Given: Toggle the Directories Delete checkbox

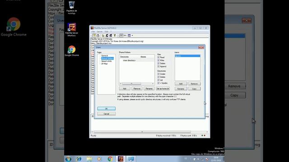Looking at the screenshot, I should tap(158, 77).
